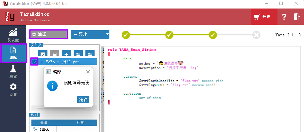304x132 pixels.
Task: Click the 升级 shopping cart upgrade button
Action: [264, 17]
